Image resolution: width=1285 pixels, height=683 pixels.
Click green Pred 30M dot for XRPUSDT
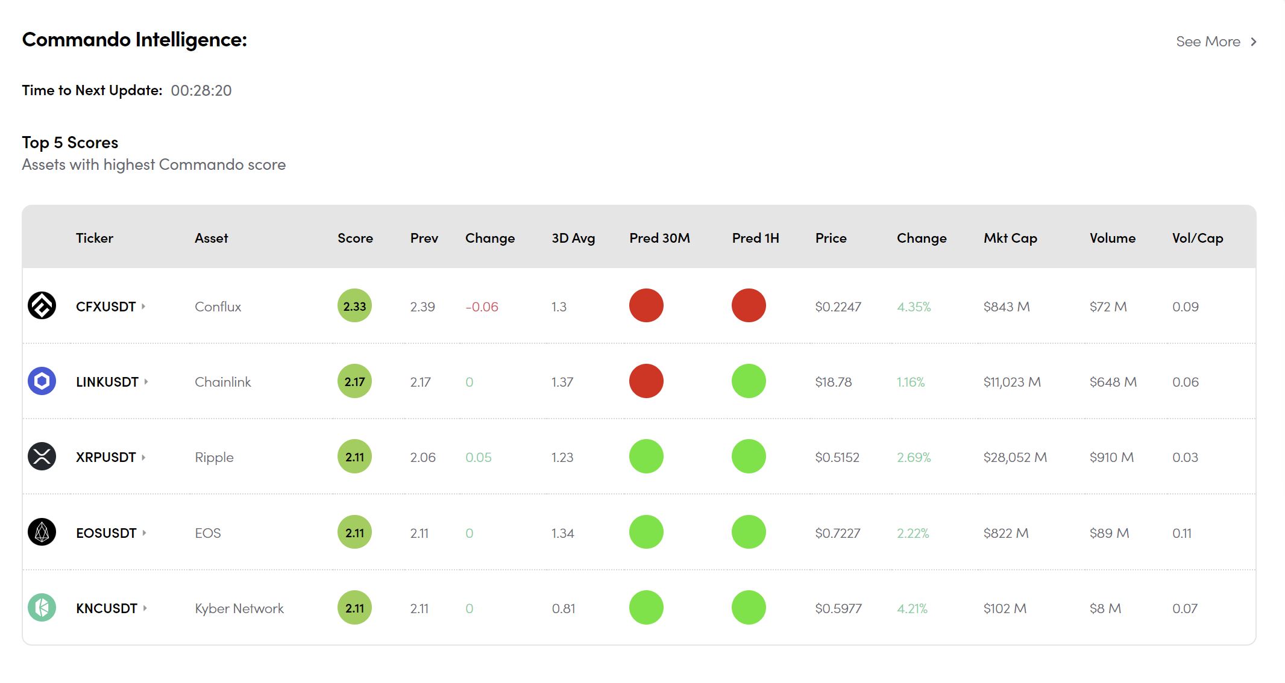pos(646,457)
